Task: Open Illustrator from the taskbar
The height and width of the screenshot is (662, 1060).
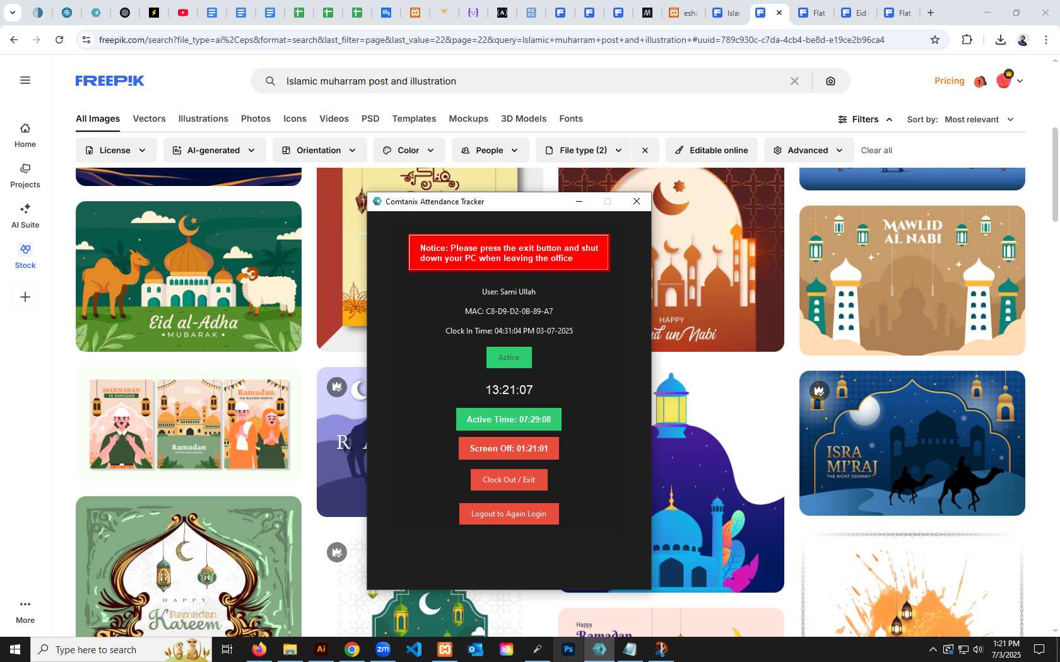Action: click(321, 649)
